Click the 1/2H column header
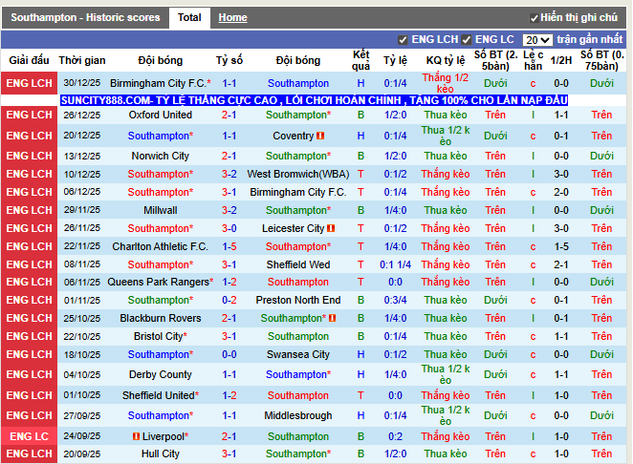Viewport: 633px width, 464px height. (561, 60)
